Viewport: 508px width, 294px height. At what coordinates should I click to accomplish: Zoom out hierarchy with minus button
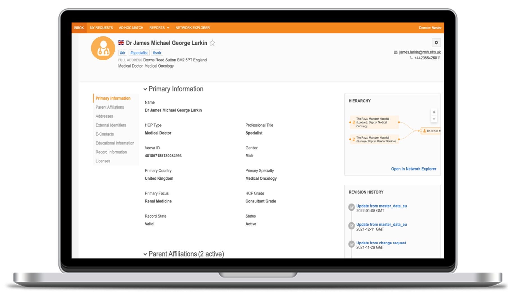click(x=434, y=119)
